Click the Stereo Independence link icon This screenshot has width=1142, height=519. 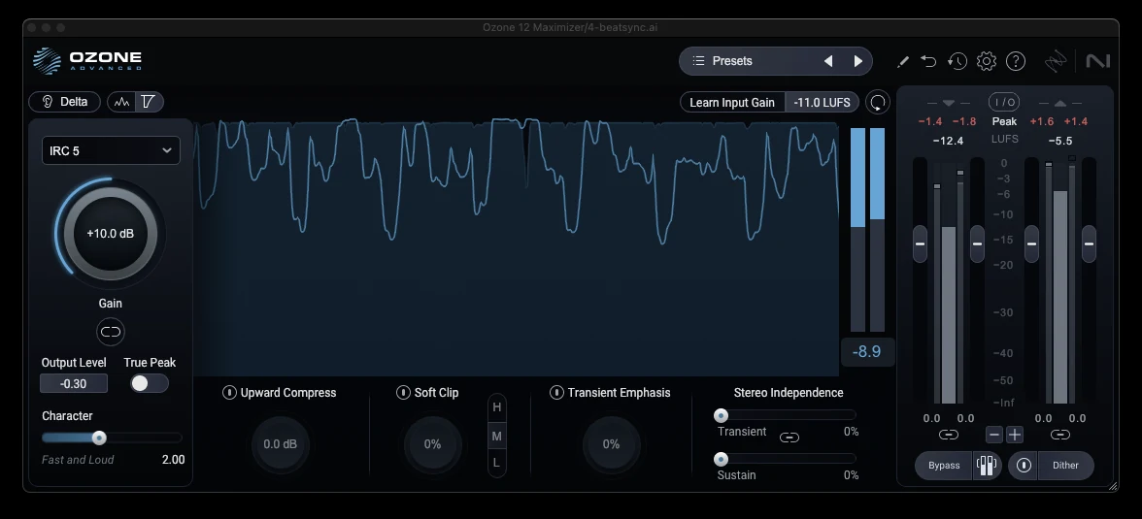[789, 438]
